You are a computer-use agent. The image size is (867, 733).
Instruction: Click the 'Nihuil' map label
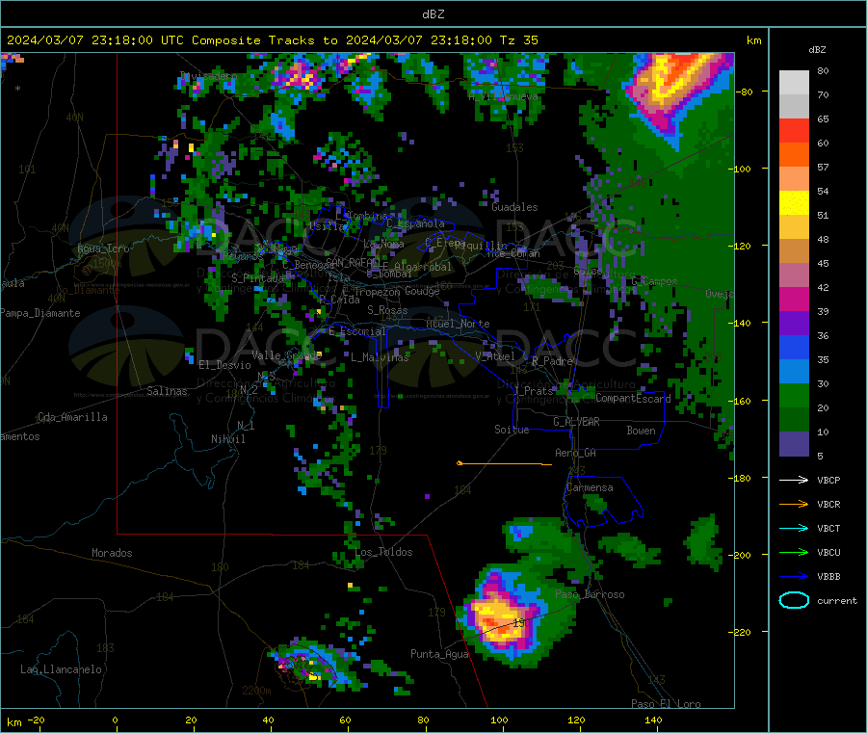[227, 439]
